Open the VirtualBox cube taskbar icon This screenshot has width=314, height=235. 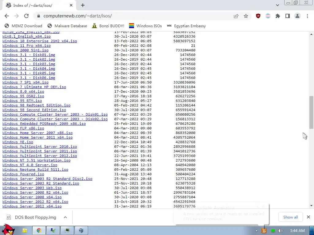[x=81, y=231]
